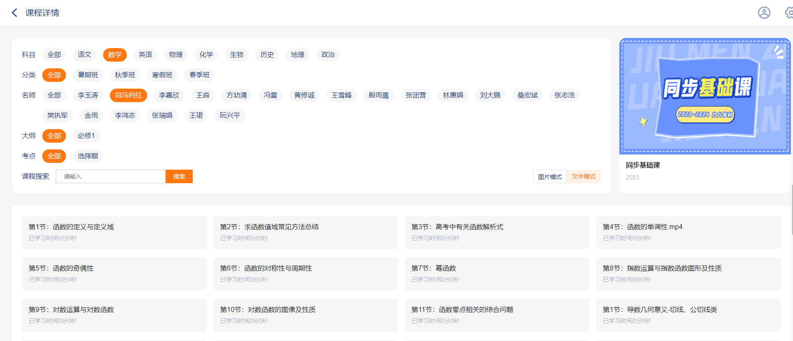Choose 全部 in the 大纲 row

coord(54,135)
